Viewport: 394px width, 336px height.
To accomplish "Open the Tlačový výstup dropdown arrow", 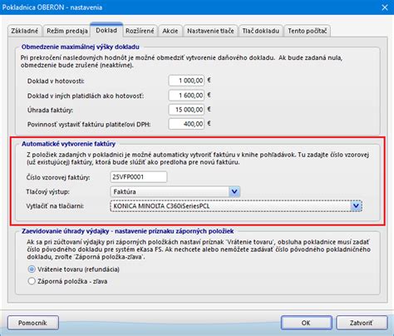I will [234, 191].
